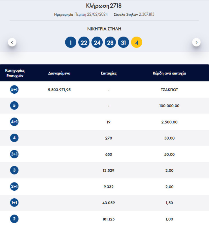Click the Κέρδη ανά επιτυχία column header
209x227 pixels.
click(169, 73)
